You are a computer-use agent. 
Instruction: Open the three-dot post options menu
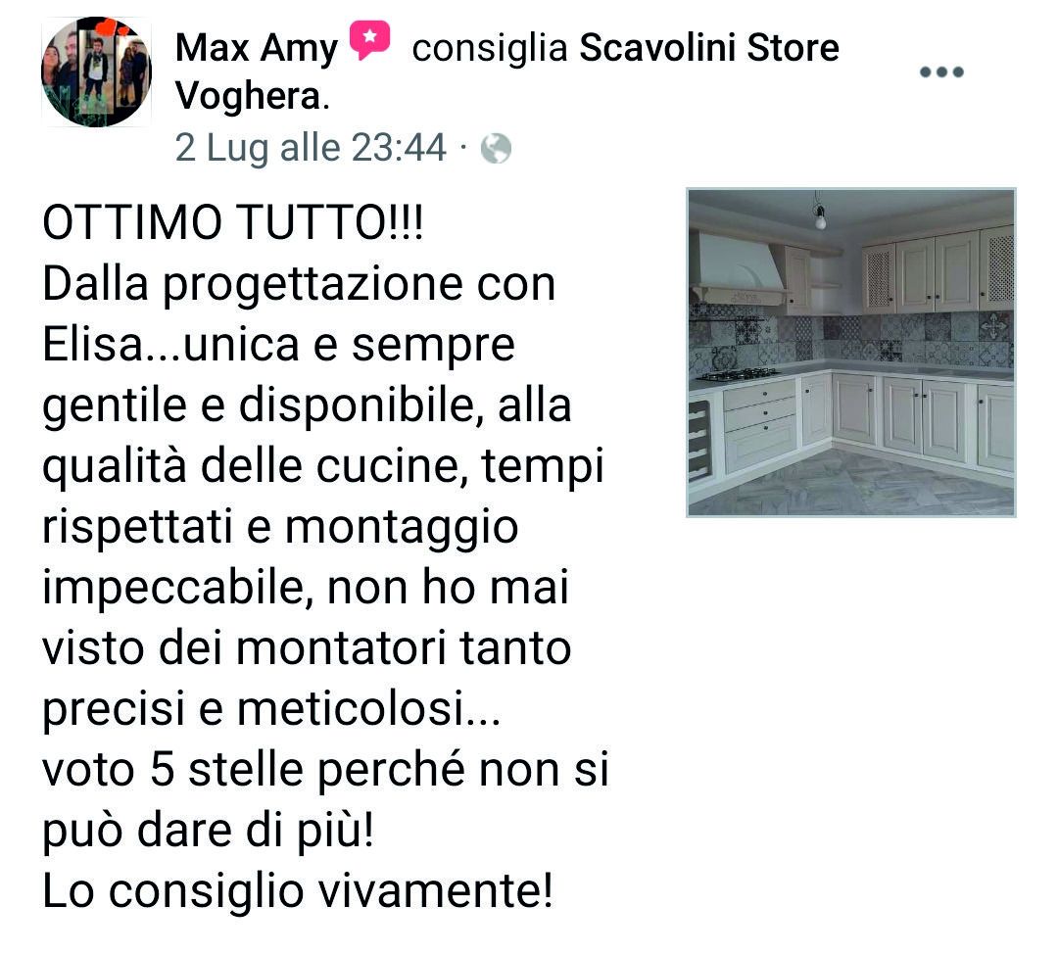pyautogui.click(x=942, y=72)
